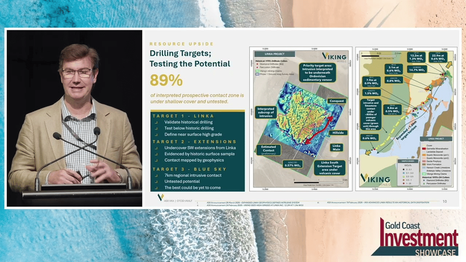
Task: Click the Drilling Targets; Testing the Potential title
Action: click(190, 59)
